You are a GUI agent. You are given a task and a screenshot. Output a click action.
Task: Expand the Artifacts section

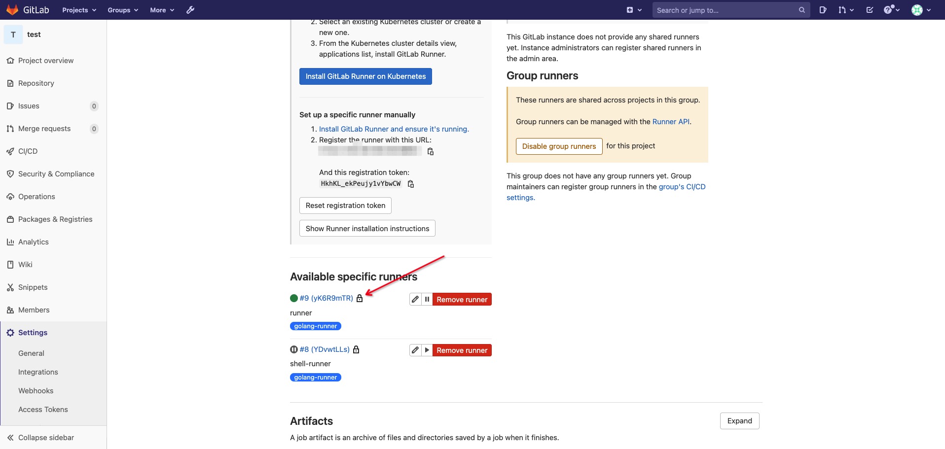point(739,421)
